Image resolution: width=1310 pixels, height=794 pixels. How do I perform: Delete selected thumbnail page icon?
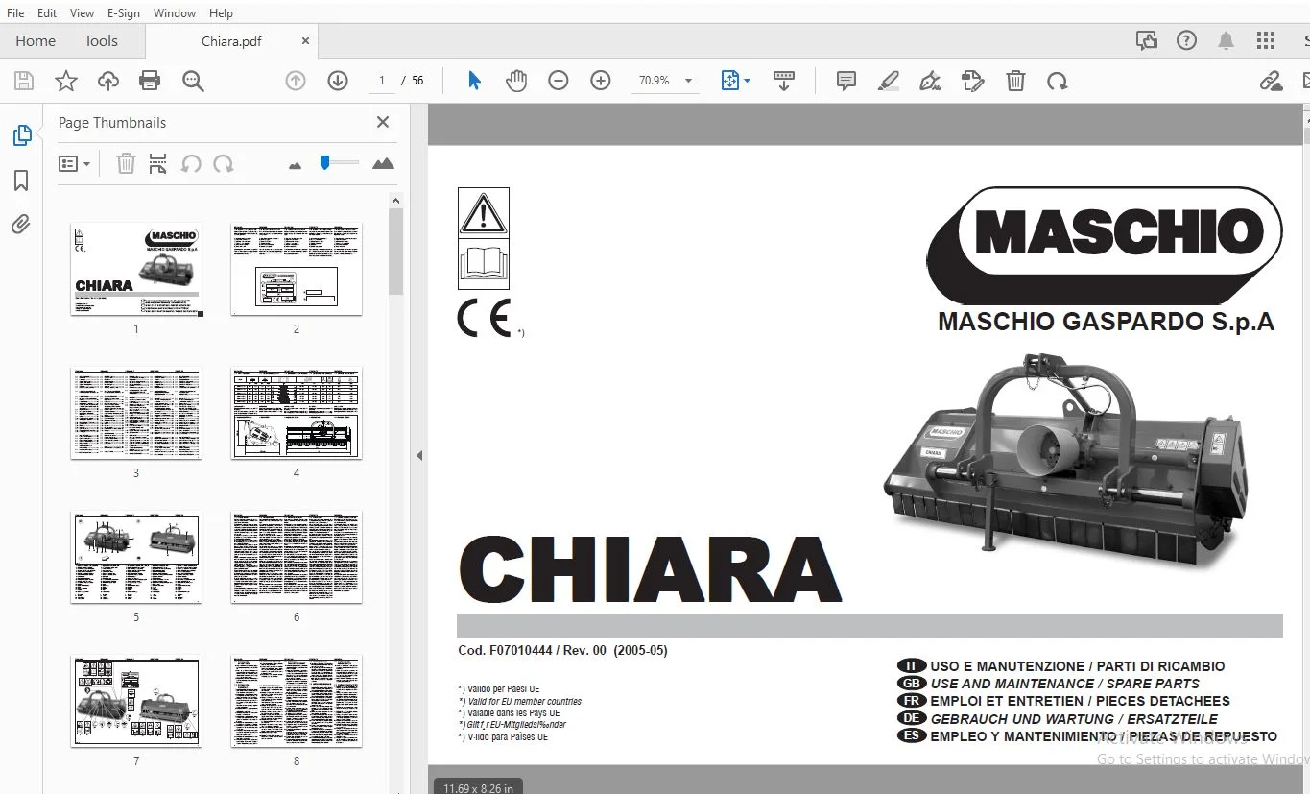click(126, 164)
